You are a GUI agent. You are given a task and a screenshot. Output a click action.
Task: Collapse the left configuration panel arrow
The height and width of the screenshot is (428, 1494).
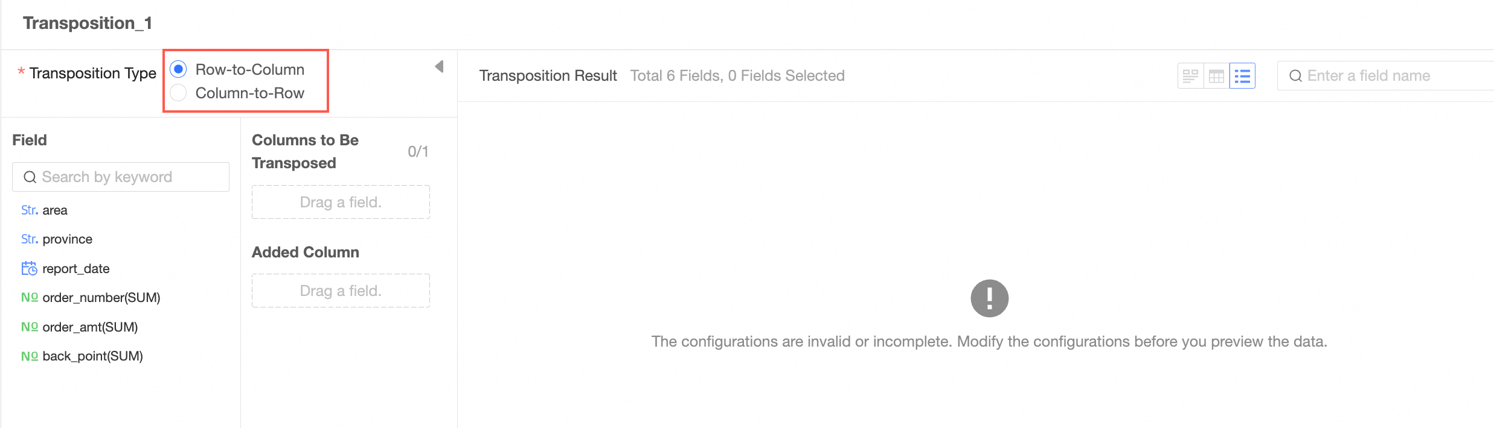[x=440, y=66]
